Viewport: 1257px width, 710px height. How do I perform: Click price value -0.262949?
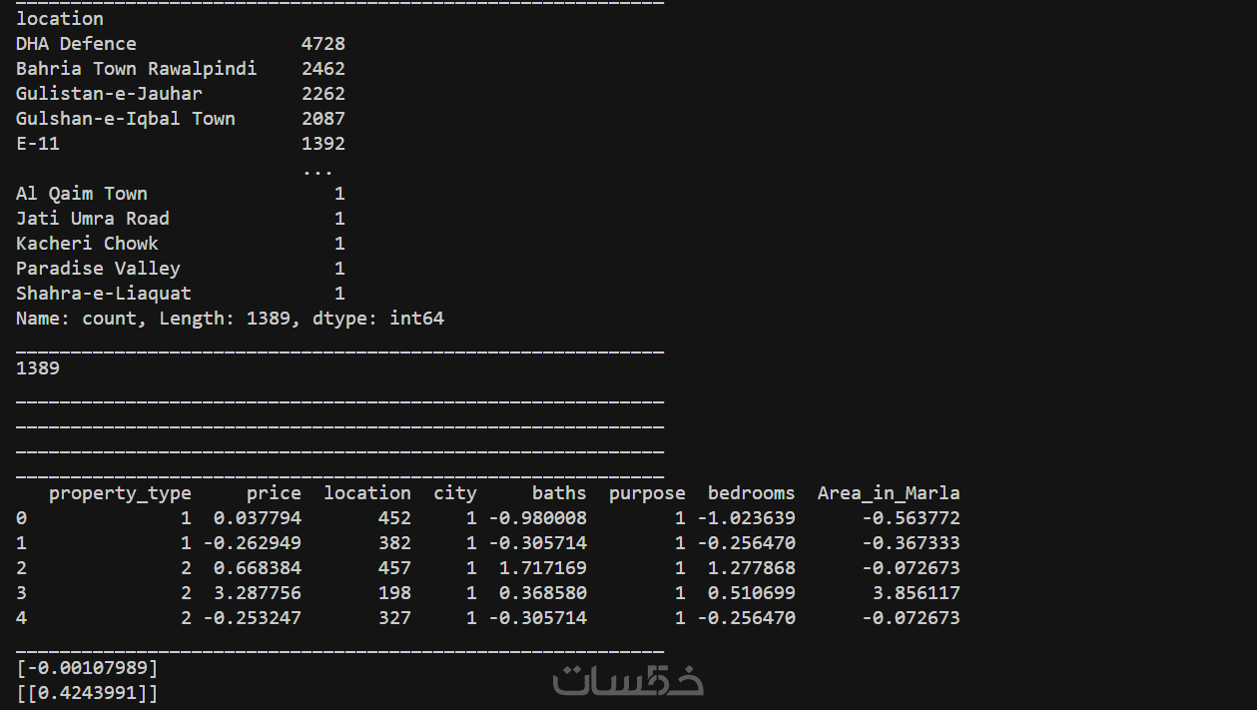click(x=252, y=543)
